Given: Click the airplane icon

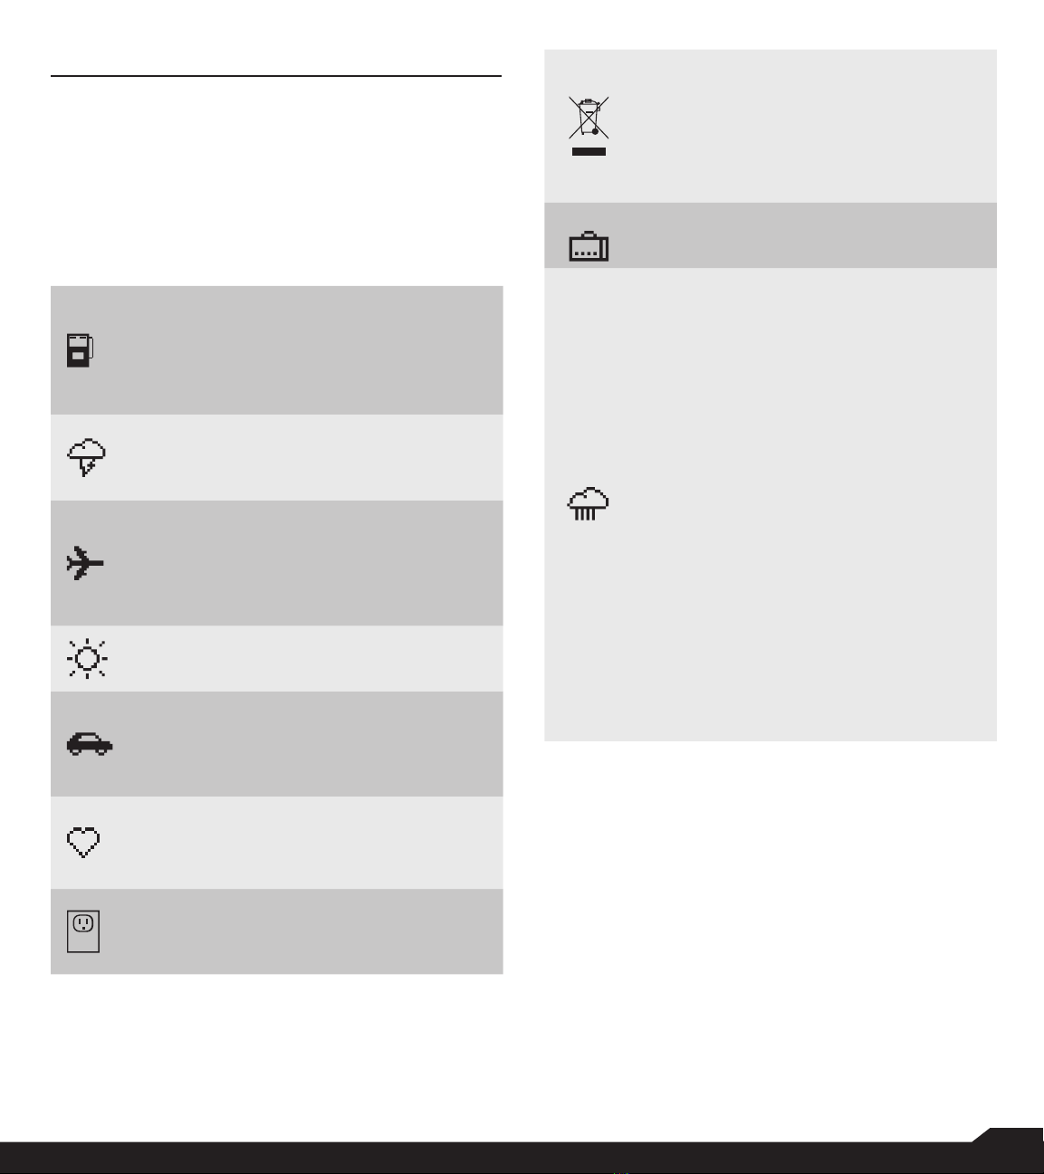Looking at the screenshot, I should coord(86,564).
